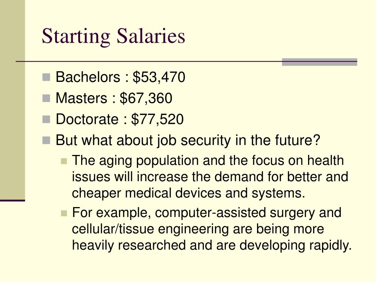Click the computer-assisted surgery paragraph

(212, 229)
